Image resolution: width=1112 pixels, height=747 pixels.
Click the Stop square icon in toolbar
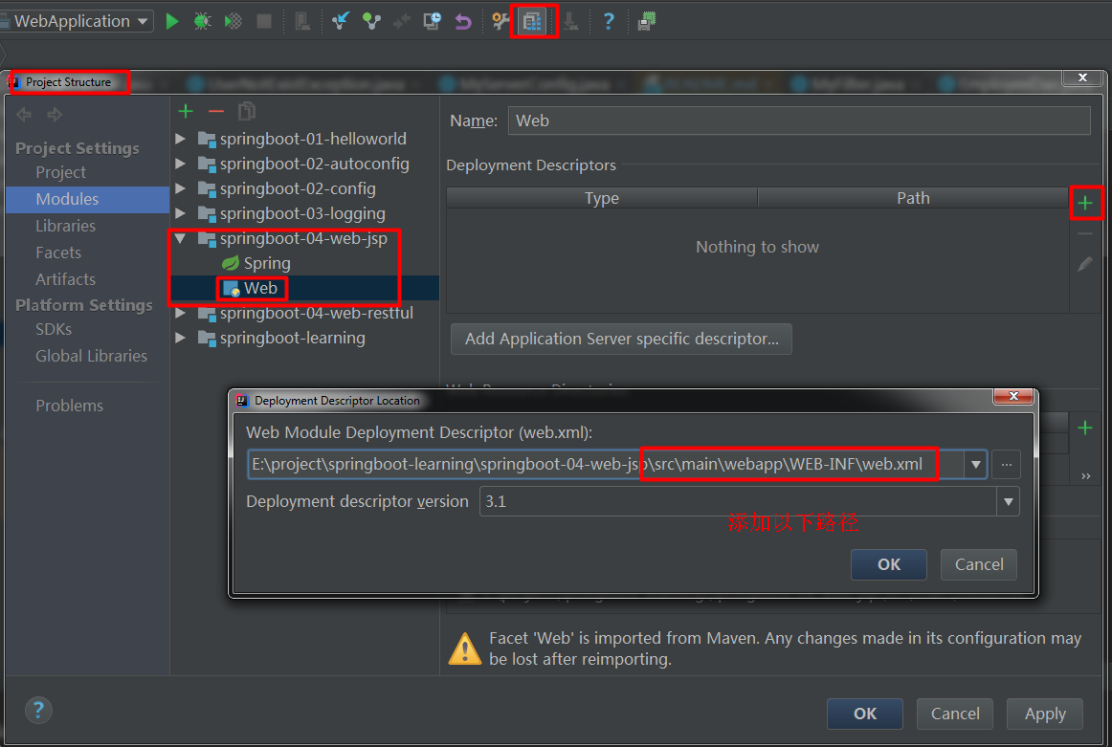click(x=264, y=21)
